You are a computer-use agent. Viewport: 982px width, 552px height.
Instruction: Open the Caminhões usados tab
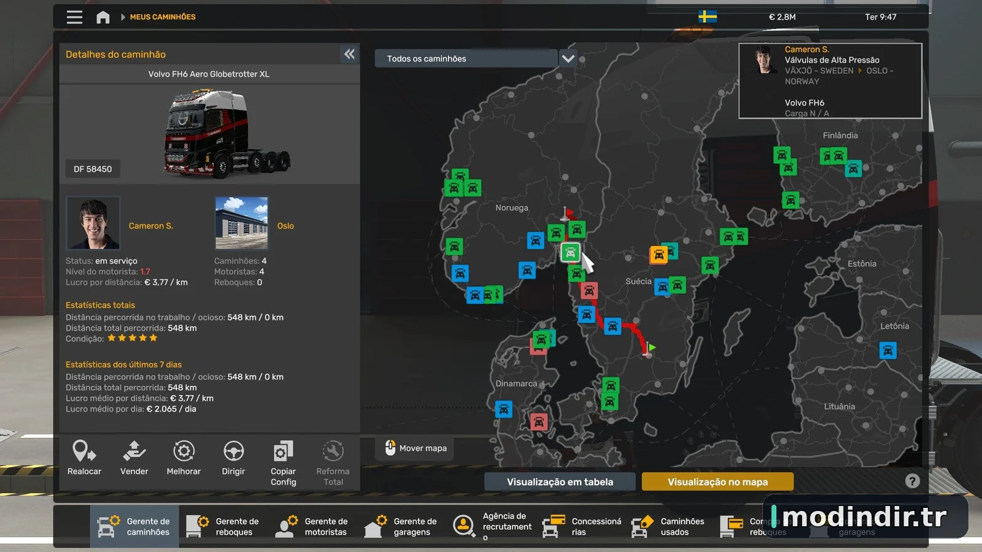click(x=668, y=526)
